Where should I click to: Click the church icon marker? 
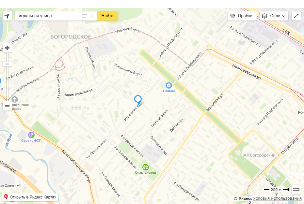pyautogui.click(x=15, y=99)
